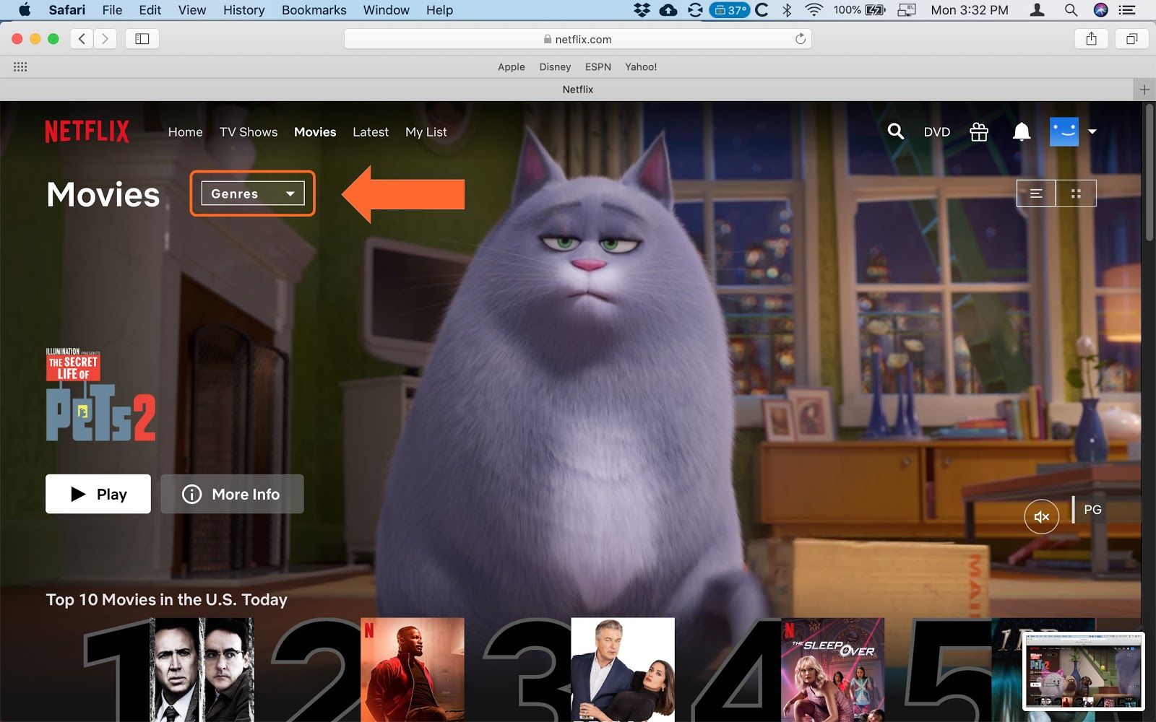Click cloud upload menu bar icon
This screenshot has height=722, width=1156.
[668, 10]
